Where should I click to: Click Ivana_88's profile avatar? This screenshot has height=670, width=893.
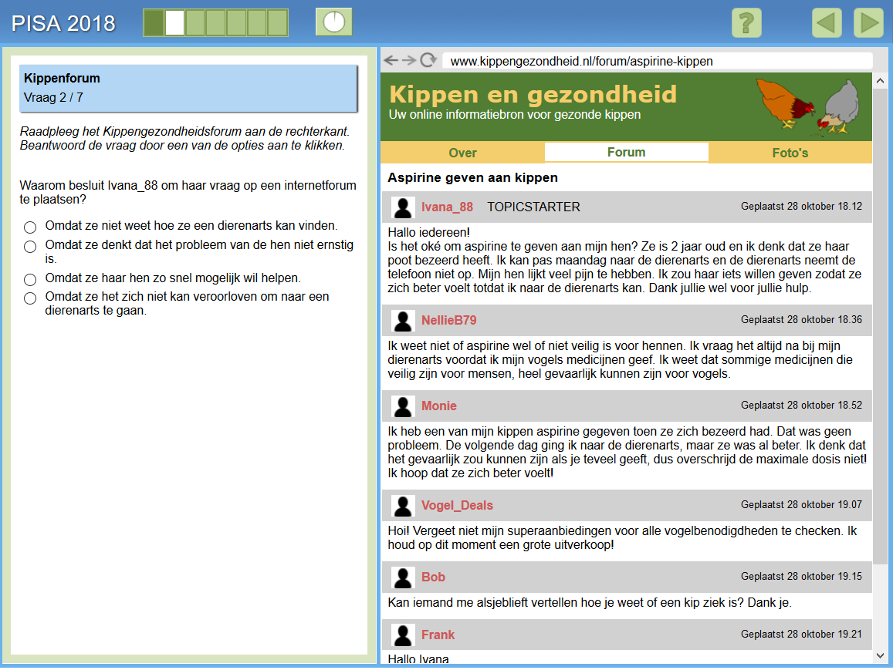(x=403, y=207)
